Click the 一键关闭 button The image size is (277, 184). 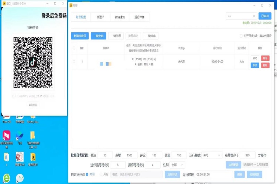point(116,36)
